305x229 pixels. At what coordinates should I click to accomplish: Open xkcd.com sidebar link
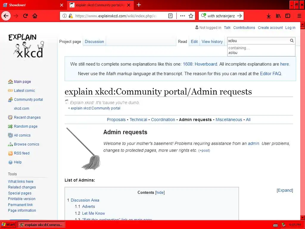(21, 109)
